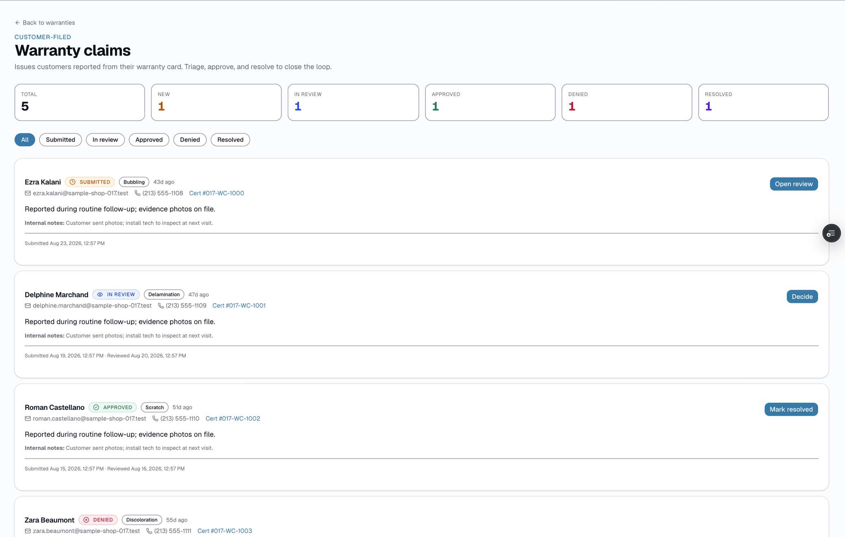Click ezra.kalani@sample-shop-017.test email text
The image size is (845, 537).
coord(81,193)
